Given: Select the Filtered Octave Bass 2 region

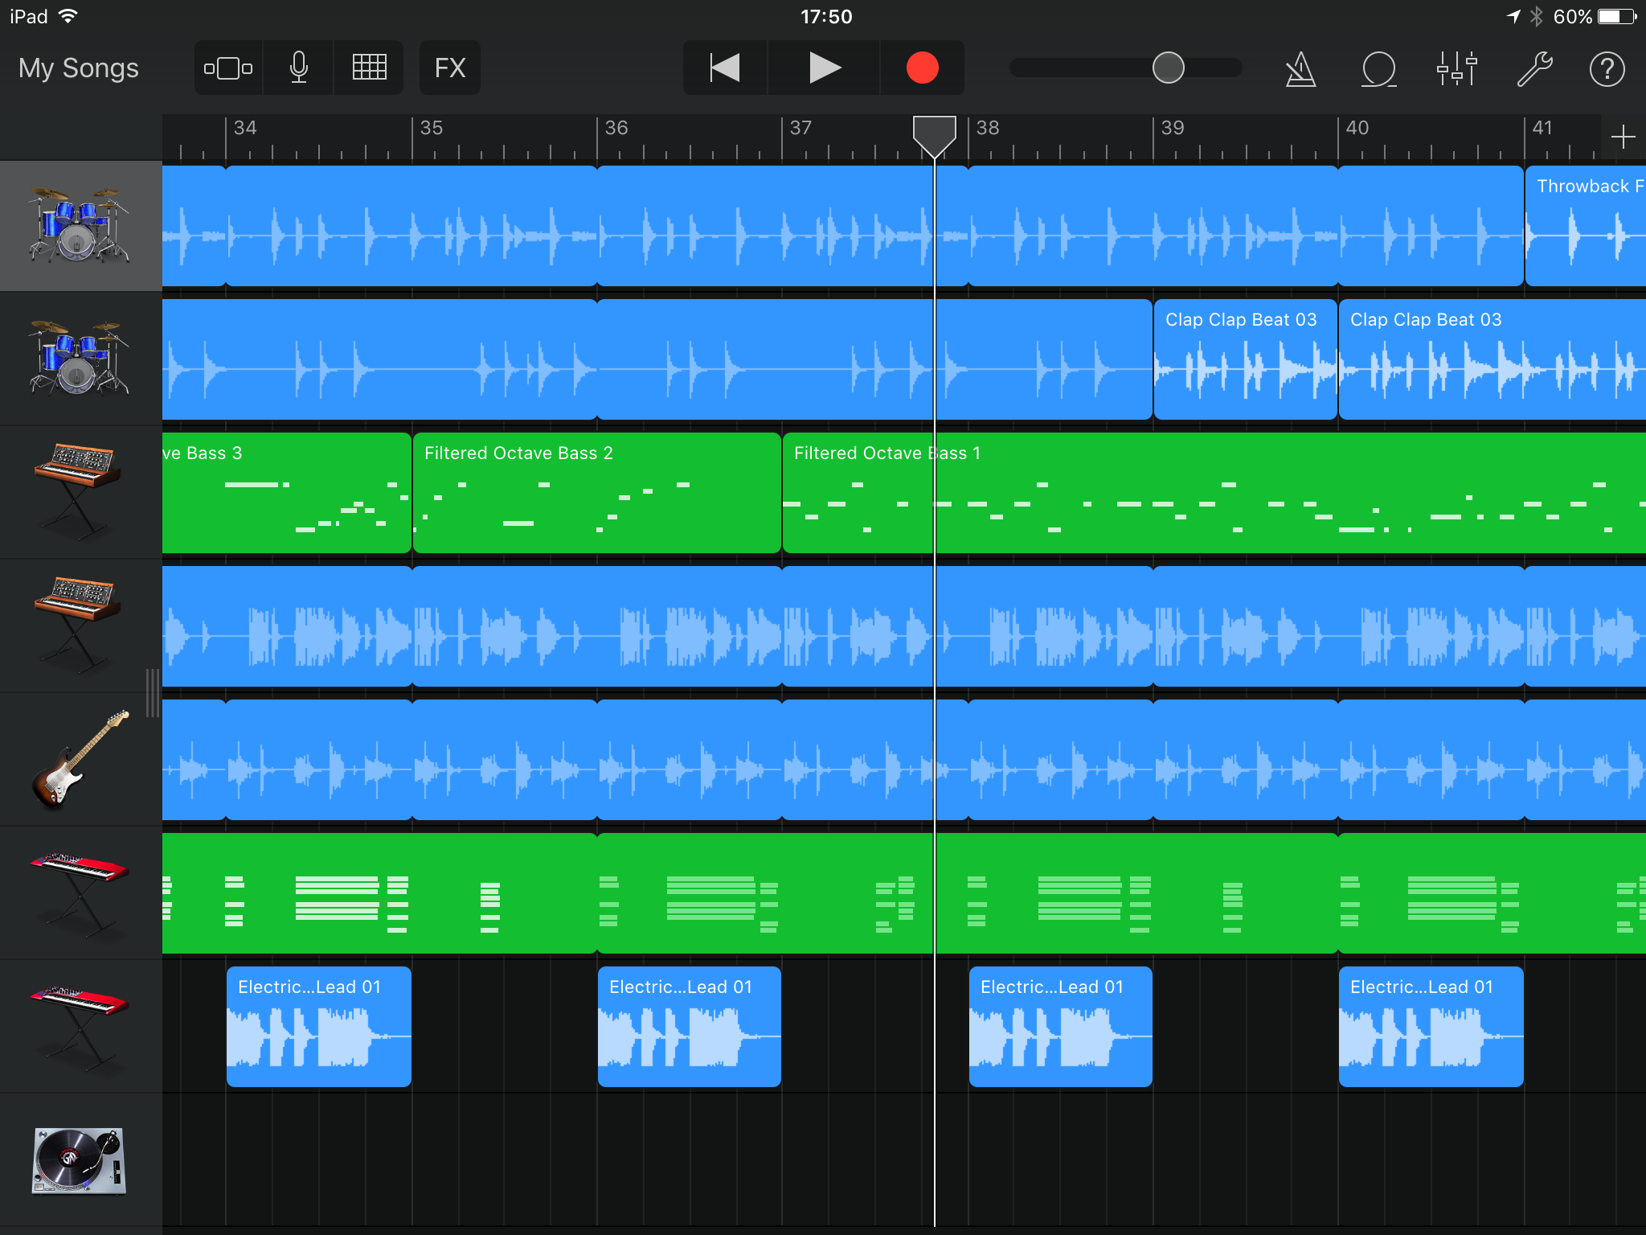Looking at the screenshot, I should (597, 493).
